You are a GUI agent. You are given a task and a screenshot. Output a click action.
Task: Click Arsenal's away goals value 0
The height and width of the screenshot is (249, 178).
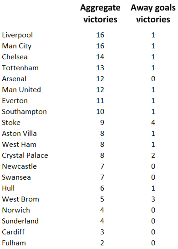coord(153,79)
